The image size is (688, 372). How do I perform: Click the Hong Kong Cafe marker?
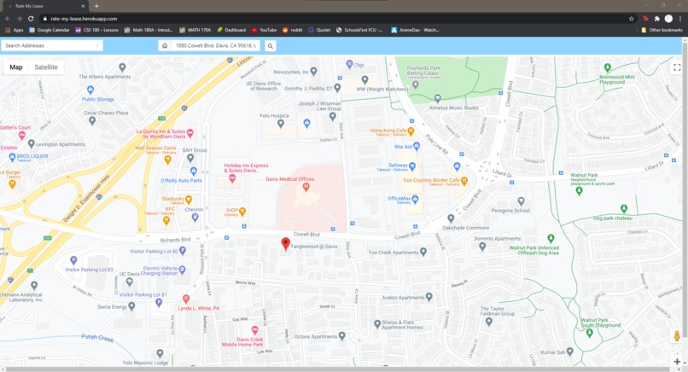coord(411,131)
